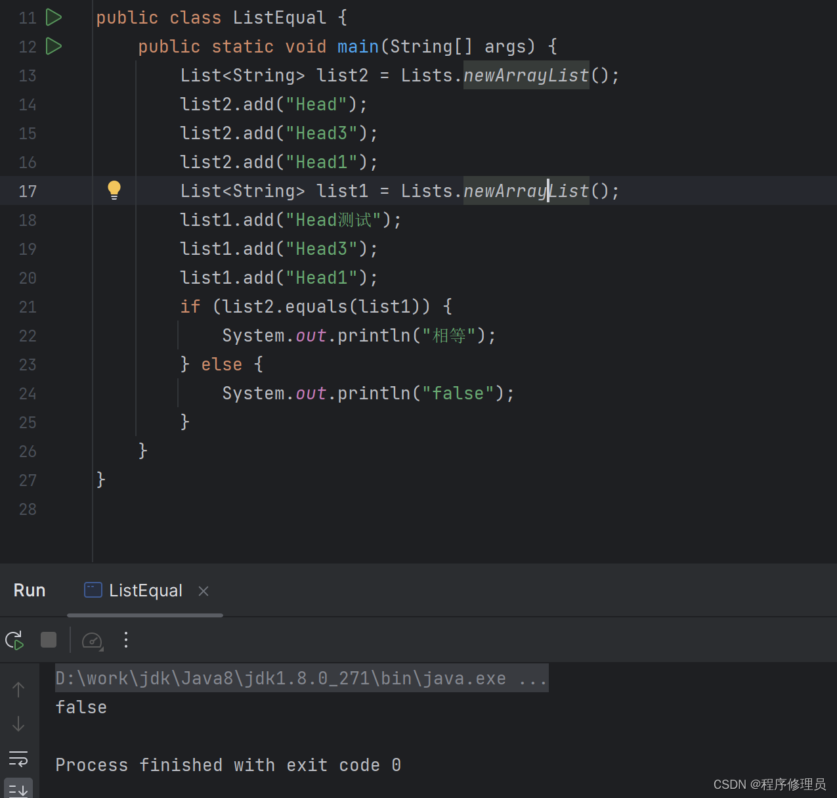Place cursor on the "false" string literal
The width and height of the screenshot is (837, 798).
[x=458, y=393]
